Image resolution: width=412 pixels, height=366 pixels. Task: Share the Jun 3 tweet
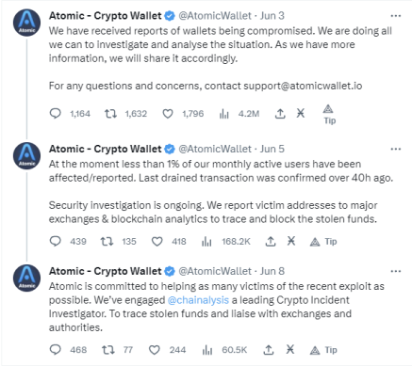coord(280,113)
